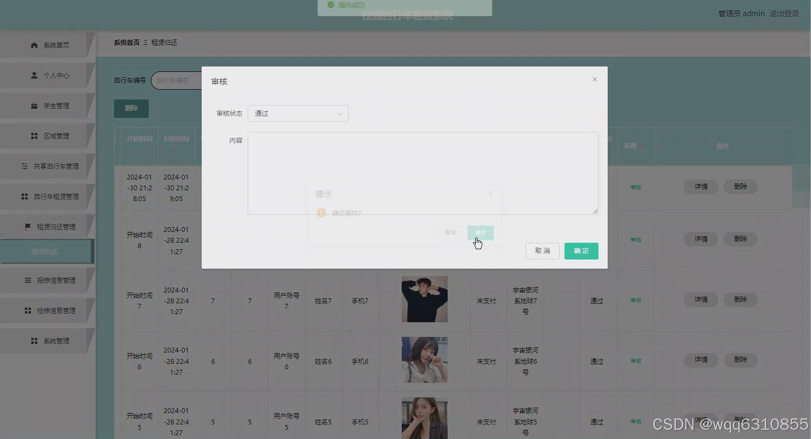This screenshot has height=439, width=811.
Task: Click the home icon beside 系统首页
Action: [35, 45]
